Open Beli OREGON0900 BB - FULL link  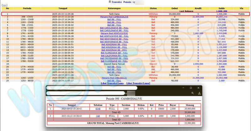(x=114, y=58)
